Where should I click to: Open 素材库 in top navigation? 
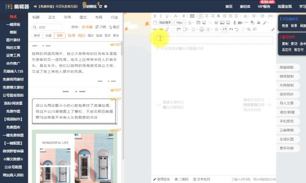click(245, 6)
